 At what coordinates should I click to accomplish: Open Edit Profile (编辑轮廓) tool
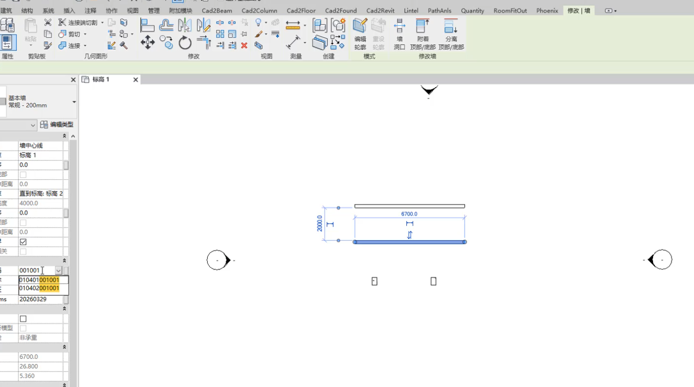pos(360,34)
